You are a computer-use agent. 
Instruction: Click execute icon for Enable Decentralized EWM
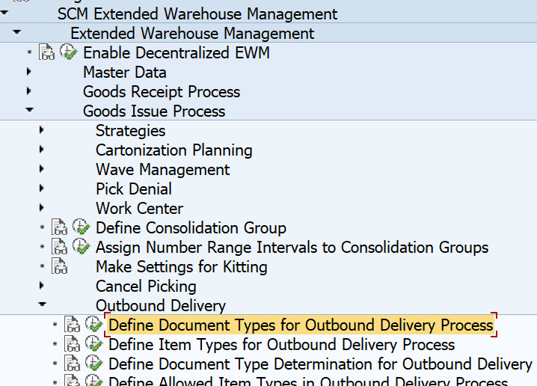pos(68,53)
